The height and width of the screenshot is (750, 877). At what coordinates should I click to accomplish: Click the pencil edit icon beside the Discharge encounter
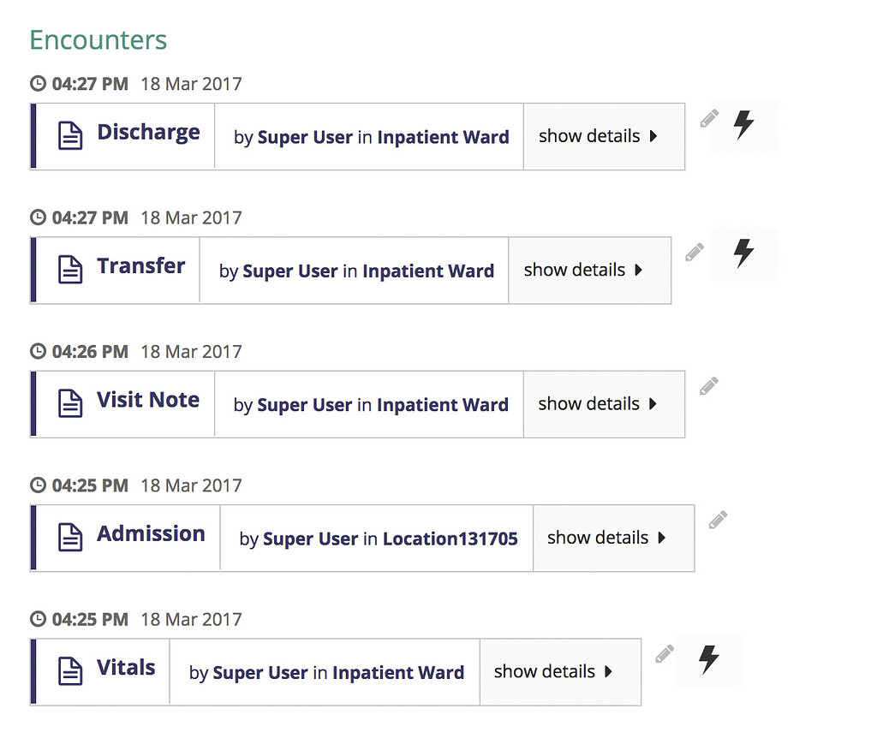tap(708, 117)
